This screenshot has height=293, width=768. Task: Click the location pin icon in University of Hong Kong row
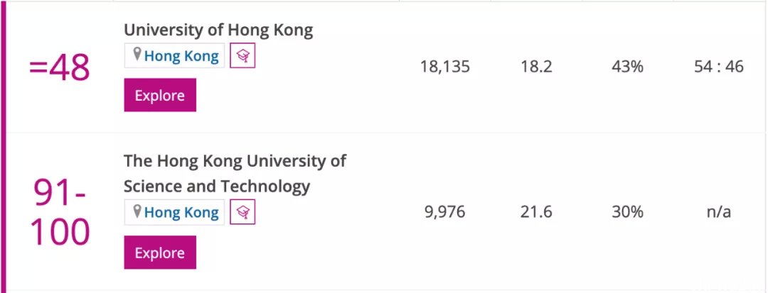click(x=137, y=54)
